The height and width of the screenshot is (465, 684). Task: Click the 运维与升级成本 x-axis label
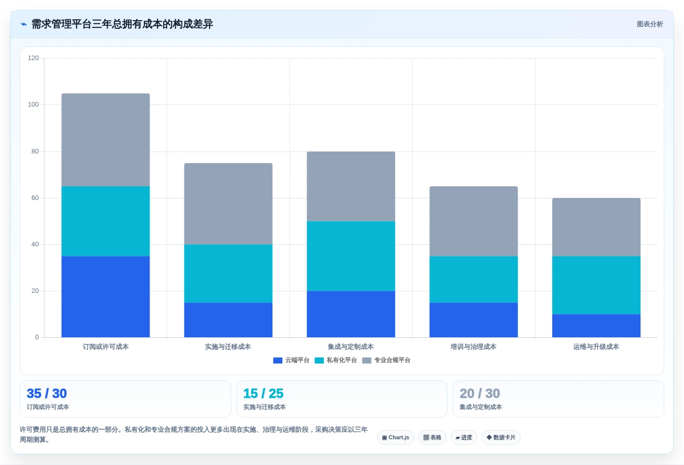click(596, 347)
